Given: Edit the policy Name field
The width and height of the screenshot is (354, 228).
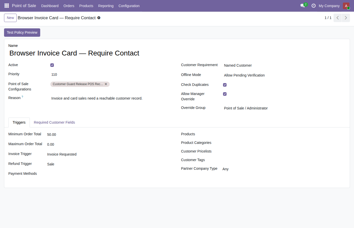Looking at the screenshot, I should (177, 53).
